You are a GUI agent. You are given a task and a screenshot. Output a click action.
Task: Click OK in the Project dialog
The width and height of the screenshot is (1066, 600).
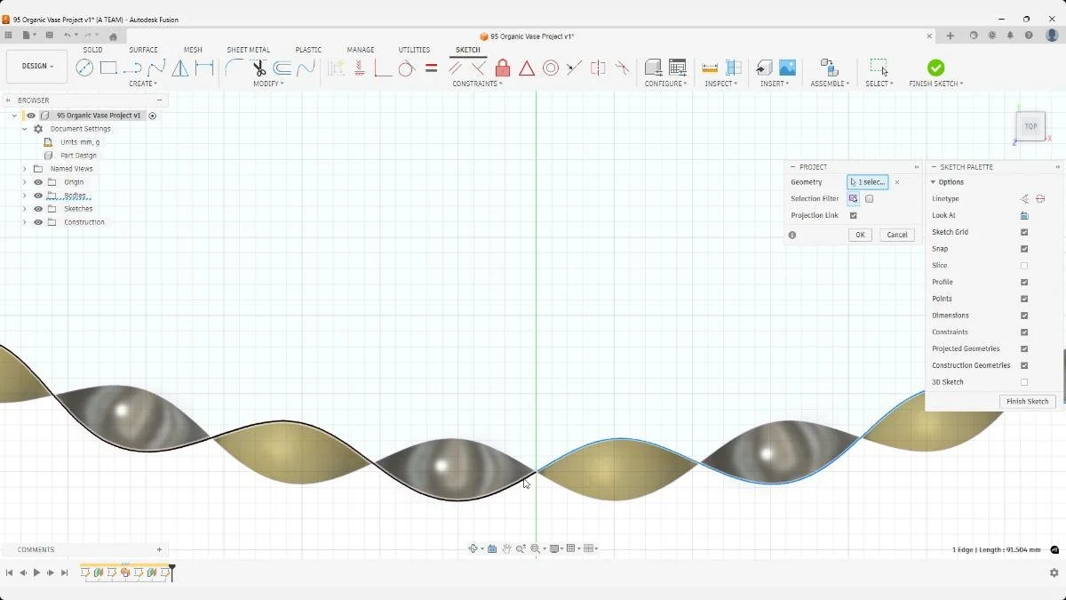pos(859,234)
